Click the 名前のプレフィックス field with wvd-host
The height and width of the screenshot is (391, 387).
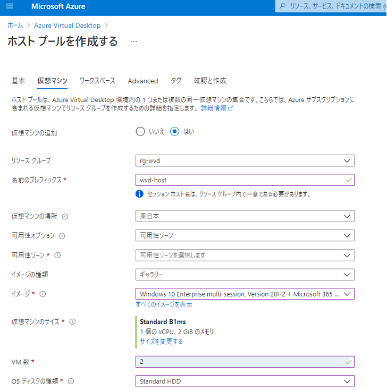click(245, 180)
